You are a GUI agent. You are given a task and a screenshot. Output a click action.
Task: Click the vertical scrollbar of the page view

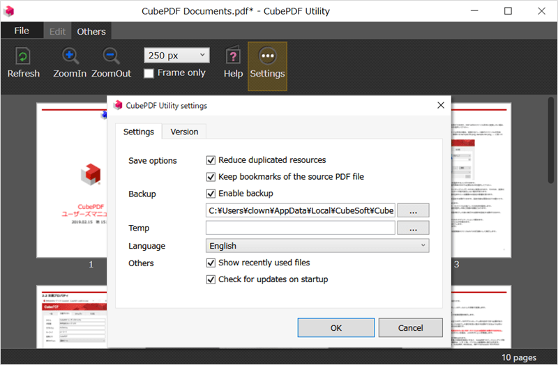[x=551, y=141]
